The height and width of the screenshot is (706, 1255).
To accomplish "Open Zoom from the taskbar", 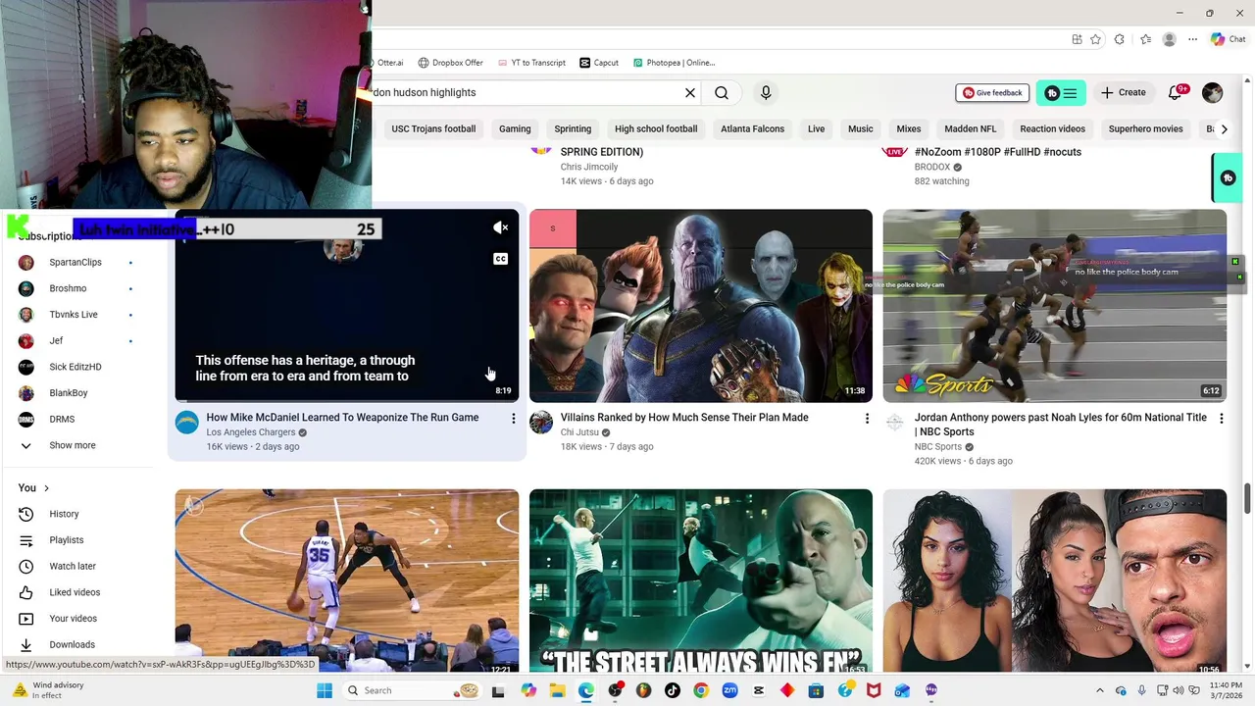I will pos(729,690).
